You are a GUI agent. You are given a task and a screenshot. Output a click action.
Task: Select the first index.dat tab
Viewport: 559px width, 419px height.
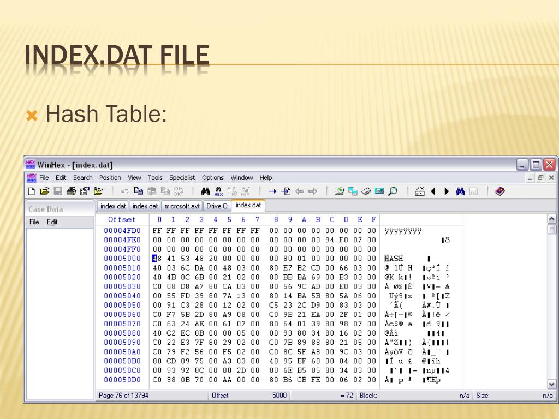[x=113, y=206]
